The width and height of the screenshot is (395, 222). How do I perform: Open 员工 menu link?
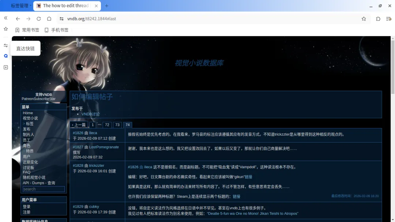coord(26,140)
